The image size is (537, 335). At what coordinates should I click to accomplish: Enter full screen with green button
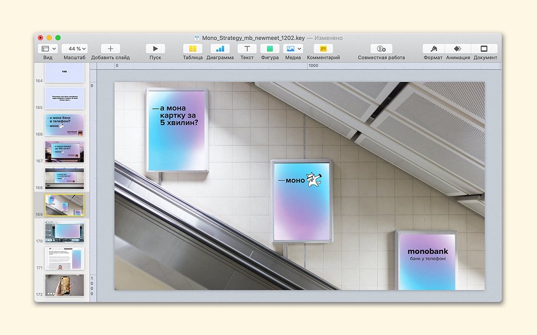point(58,37)
